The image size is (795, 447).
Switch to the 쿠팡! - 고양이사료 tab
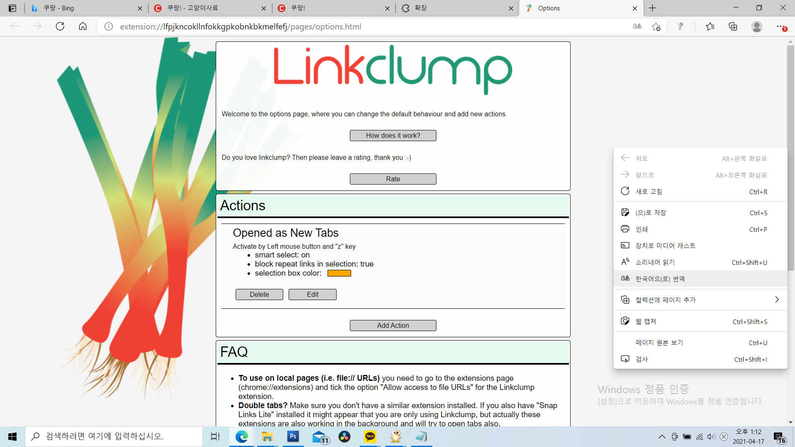pyautogui.click(x=210, y=8)
